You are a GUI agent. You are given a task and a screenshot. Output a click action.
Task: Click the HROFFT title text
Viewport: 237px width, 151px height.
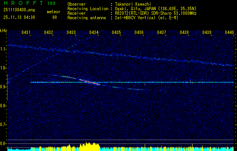pos(20,3)
